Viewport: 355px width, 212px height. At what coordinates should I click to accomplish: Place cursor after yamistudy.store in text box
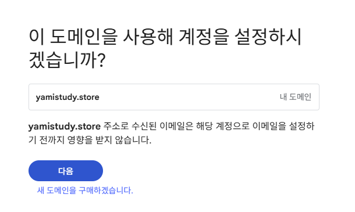tap(100, 97)
